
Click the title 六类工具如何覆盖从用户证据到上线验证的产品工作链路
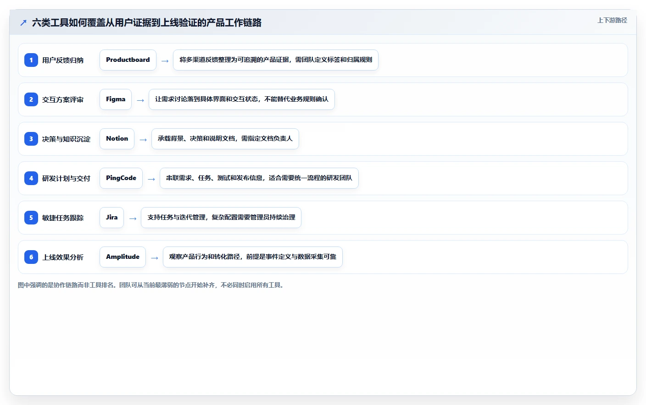pos(147,22)
